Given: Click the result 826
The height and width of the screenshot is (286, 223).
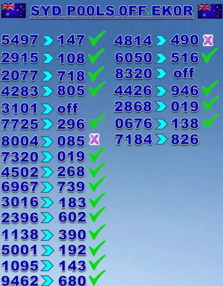Looking at the screenshot, I should pyautogui.click(x=185, y=139).
